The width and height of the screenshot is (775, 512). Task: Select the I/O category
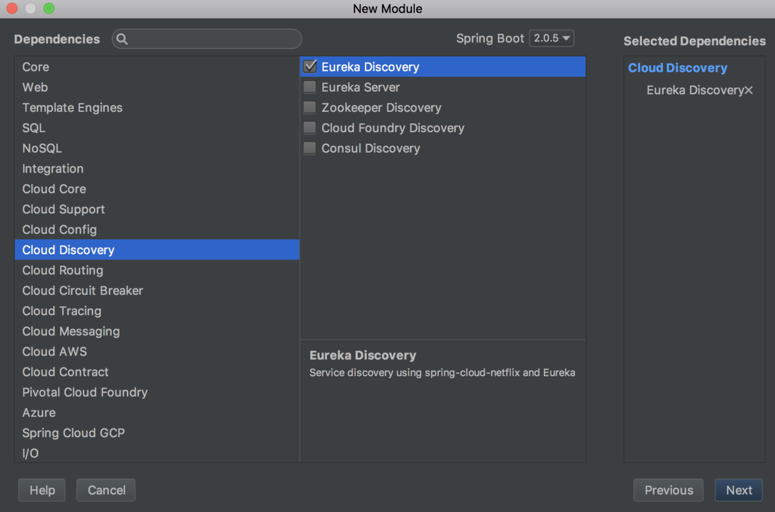coord(157,453)
